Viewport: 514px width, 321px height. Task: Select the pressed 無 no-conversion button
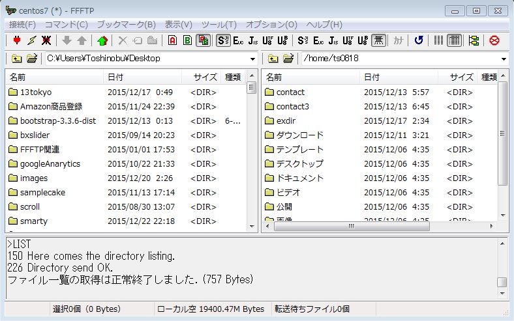[378, 40]
